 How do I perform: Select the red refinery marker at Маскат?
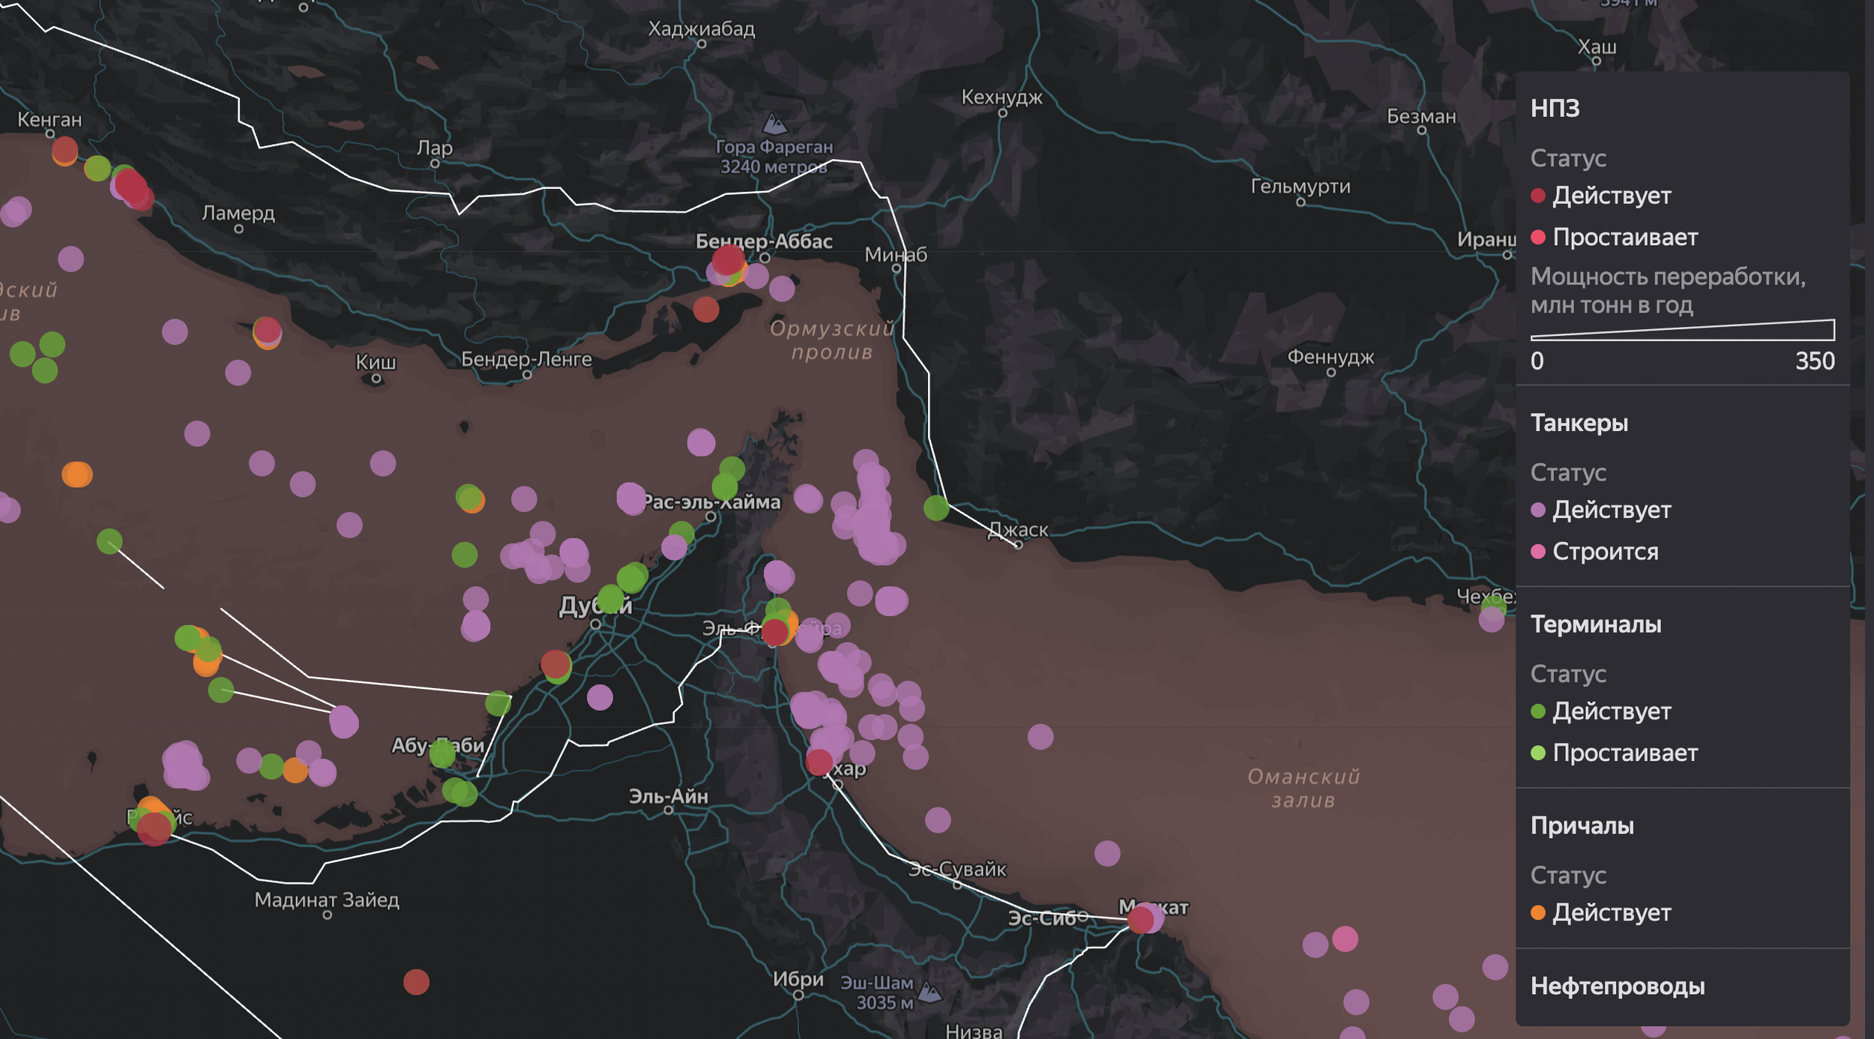(x=1140, y=920)
